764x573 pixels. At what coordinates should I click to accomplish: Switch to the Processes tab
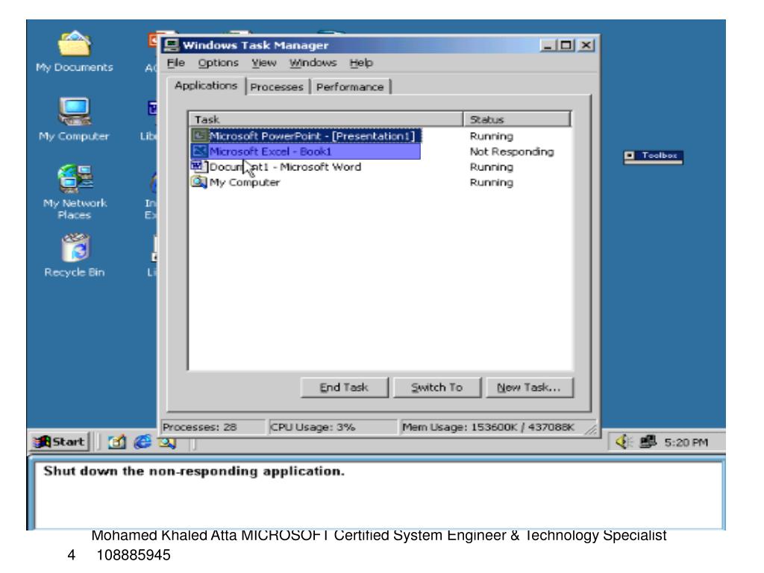[277, 87]
